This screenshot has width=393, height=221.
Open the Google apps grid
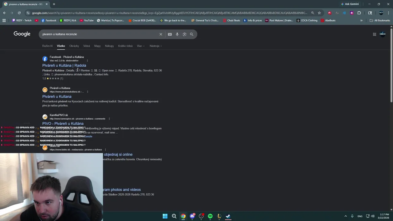[x=374, y=34]
